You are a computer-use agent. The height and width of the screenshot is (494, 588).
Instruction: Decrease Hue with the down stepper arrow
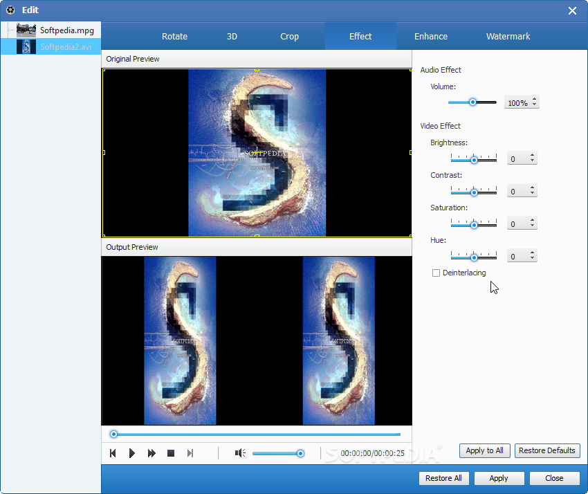tap(532, 259)
